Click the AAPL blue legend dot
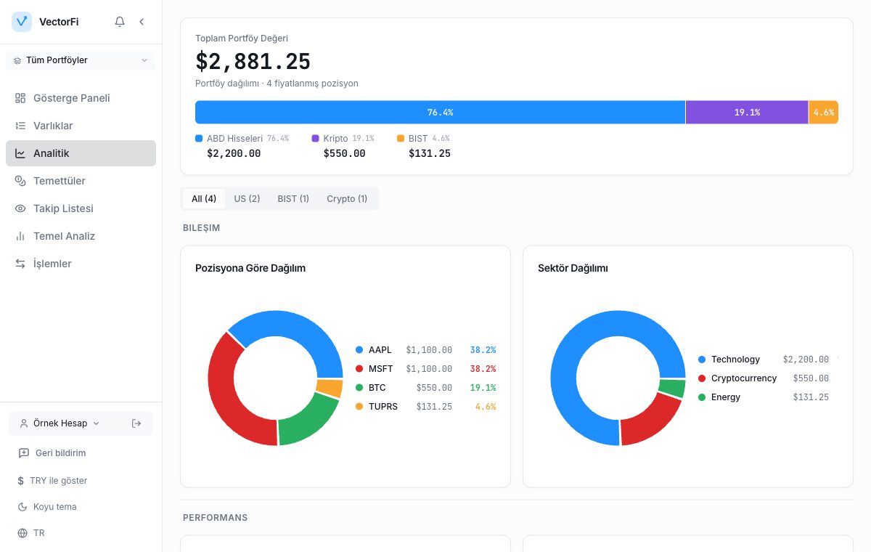The image size is (871, 552). [359, 350]
